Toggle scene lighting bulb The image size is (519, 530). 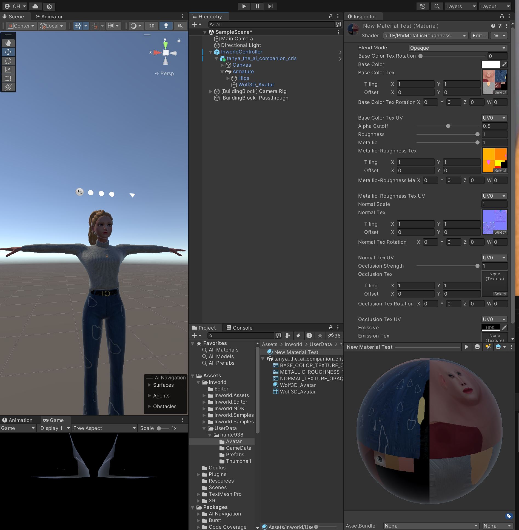pos(166,26)
